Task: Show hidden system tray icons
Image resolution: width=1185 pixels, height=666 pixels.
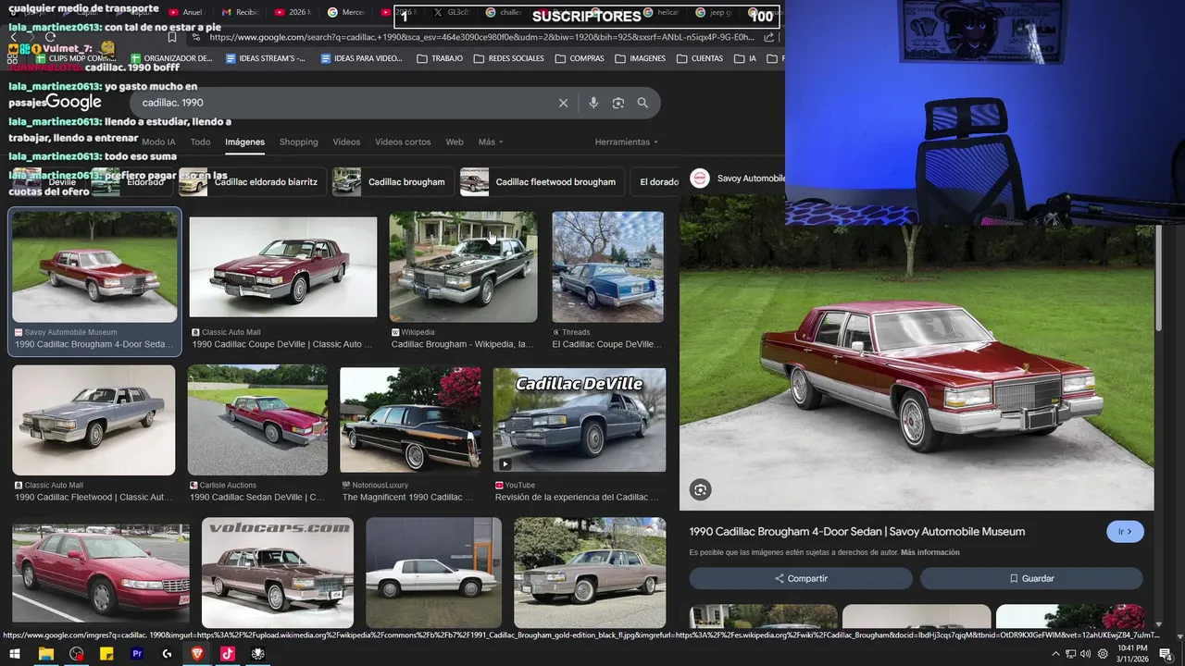Action: (1055, 654)
